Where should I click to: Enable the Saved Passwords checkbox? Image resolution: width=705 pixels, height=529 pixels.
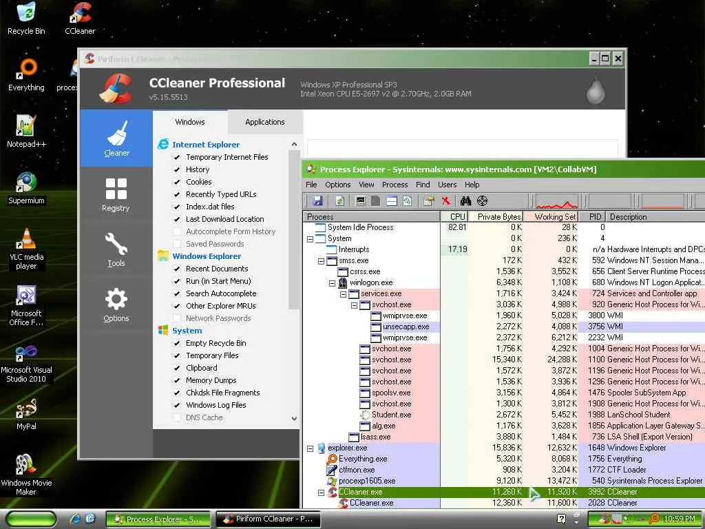click(177, 244)
